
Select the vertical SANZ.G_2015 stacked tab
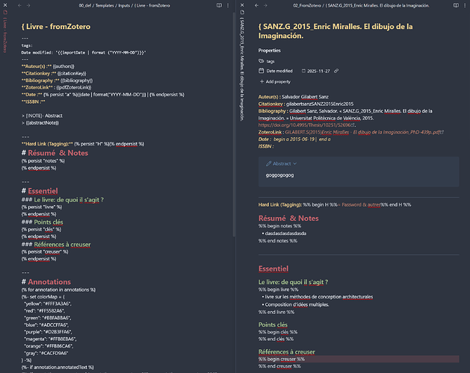coord(244,67)
